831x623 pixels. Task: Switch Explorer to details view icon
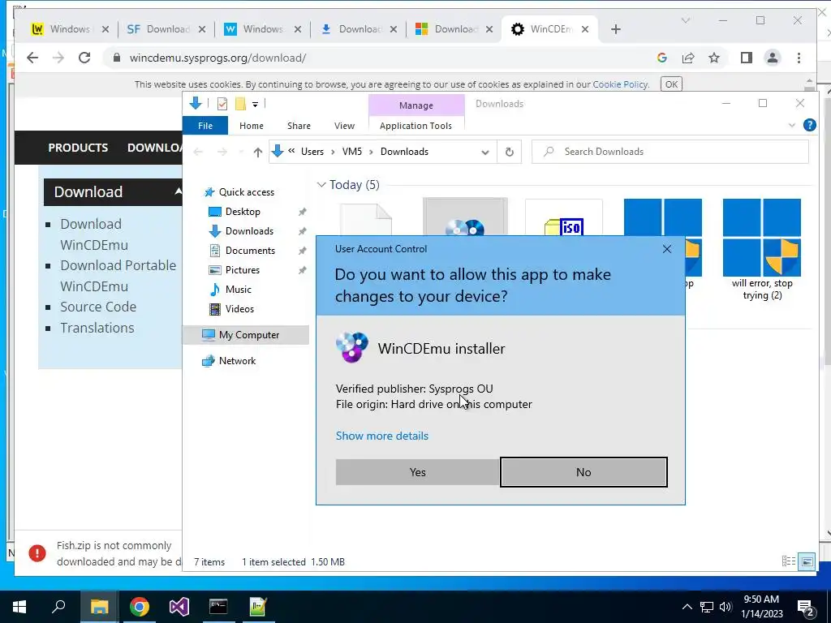tap(789, 561)
